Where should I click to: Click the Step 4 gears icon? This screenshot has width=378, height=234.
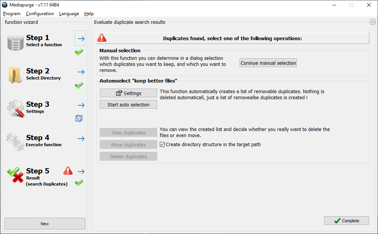[x=15, y=142]
